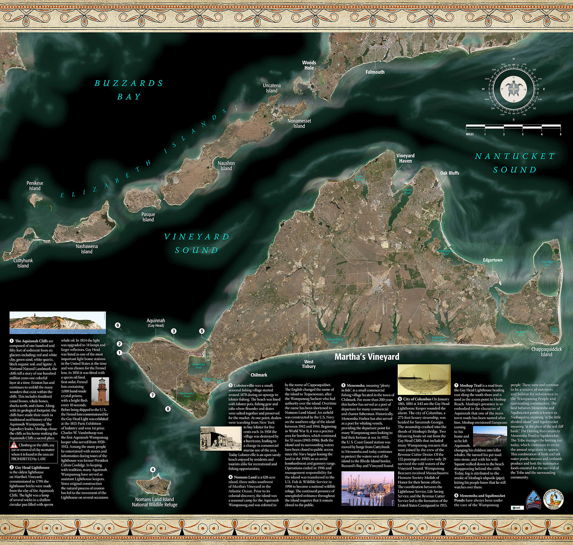Click map marker number 5 at Menemsha
Image resolution: width=573 pixels, height=545 pixels.
point(202,331)
